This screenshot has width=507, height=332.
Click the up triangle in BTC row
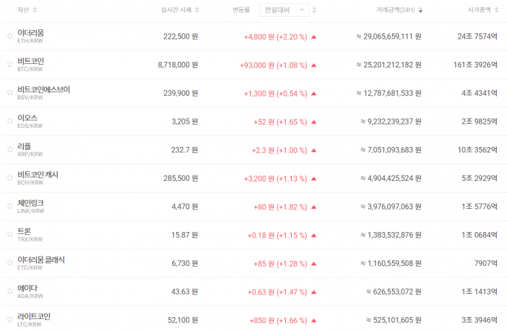pos(314,65)
